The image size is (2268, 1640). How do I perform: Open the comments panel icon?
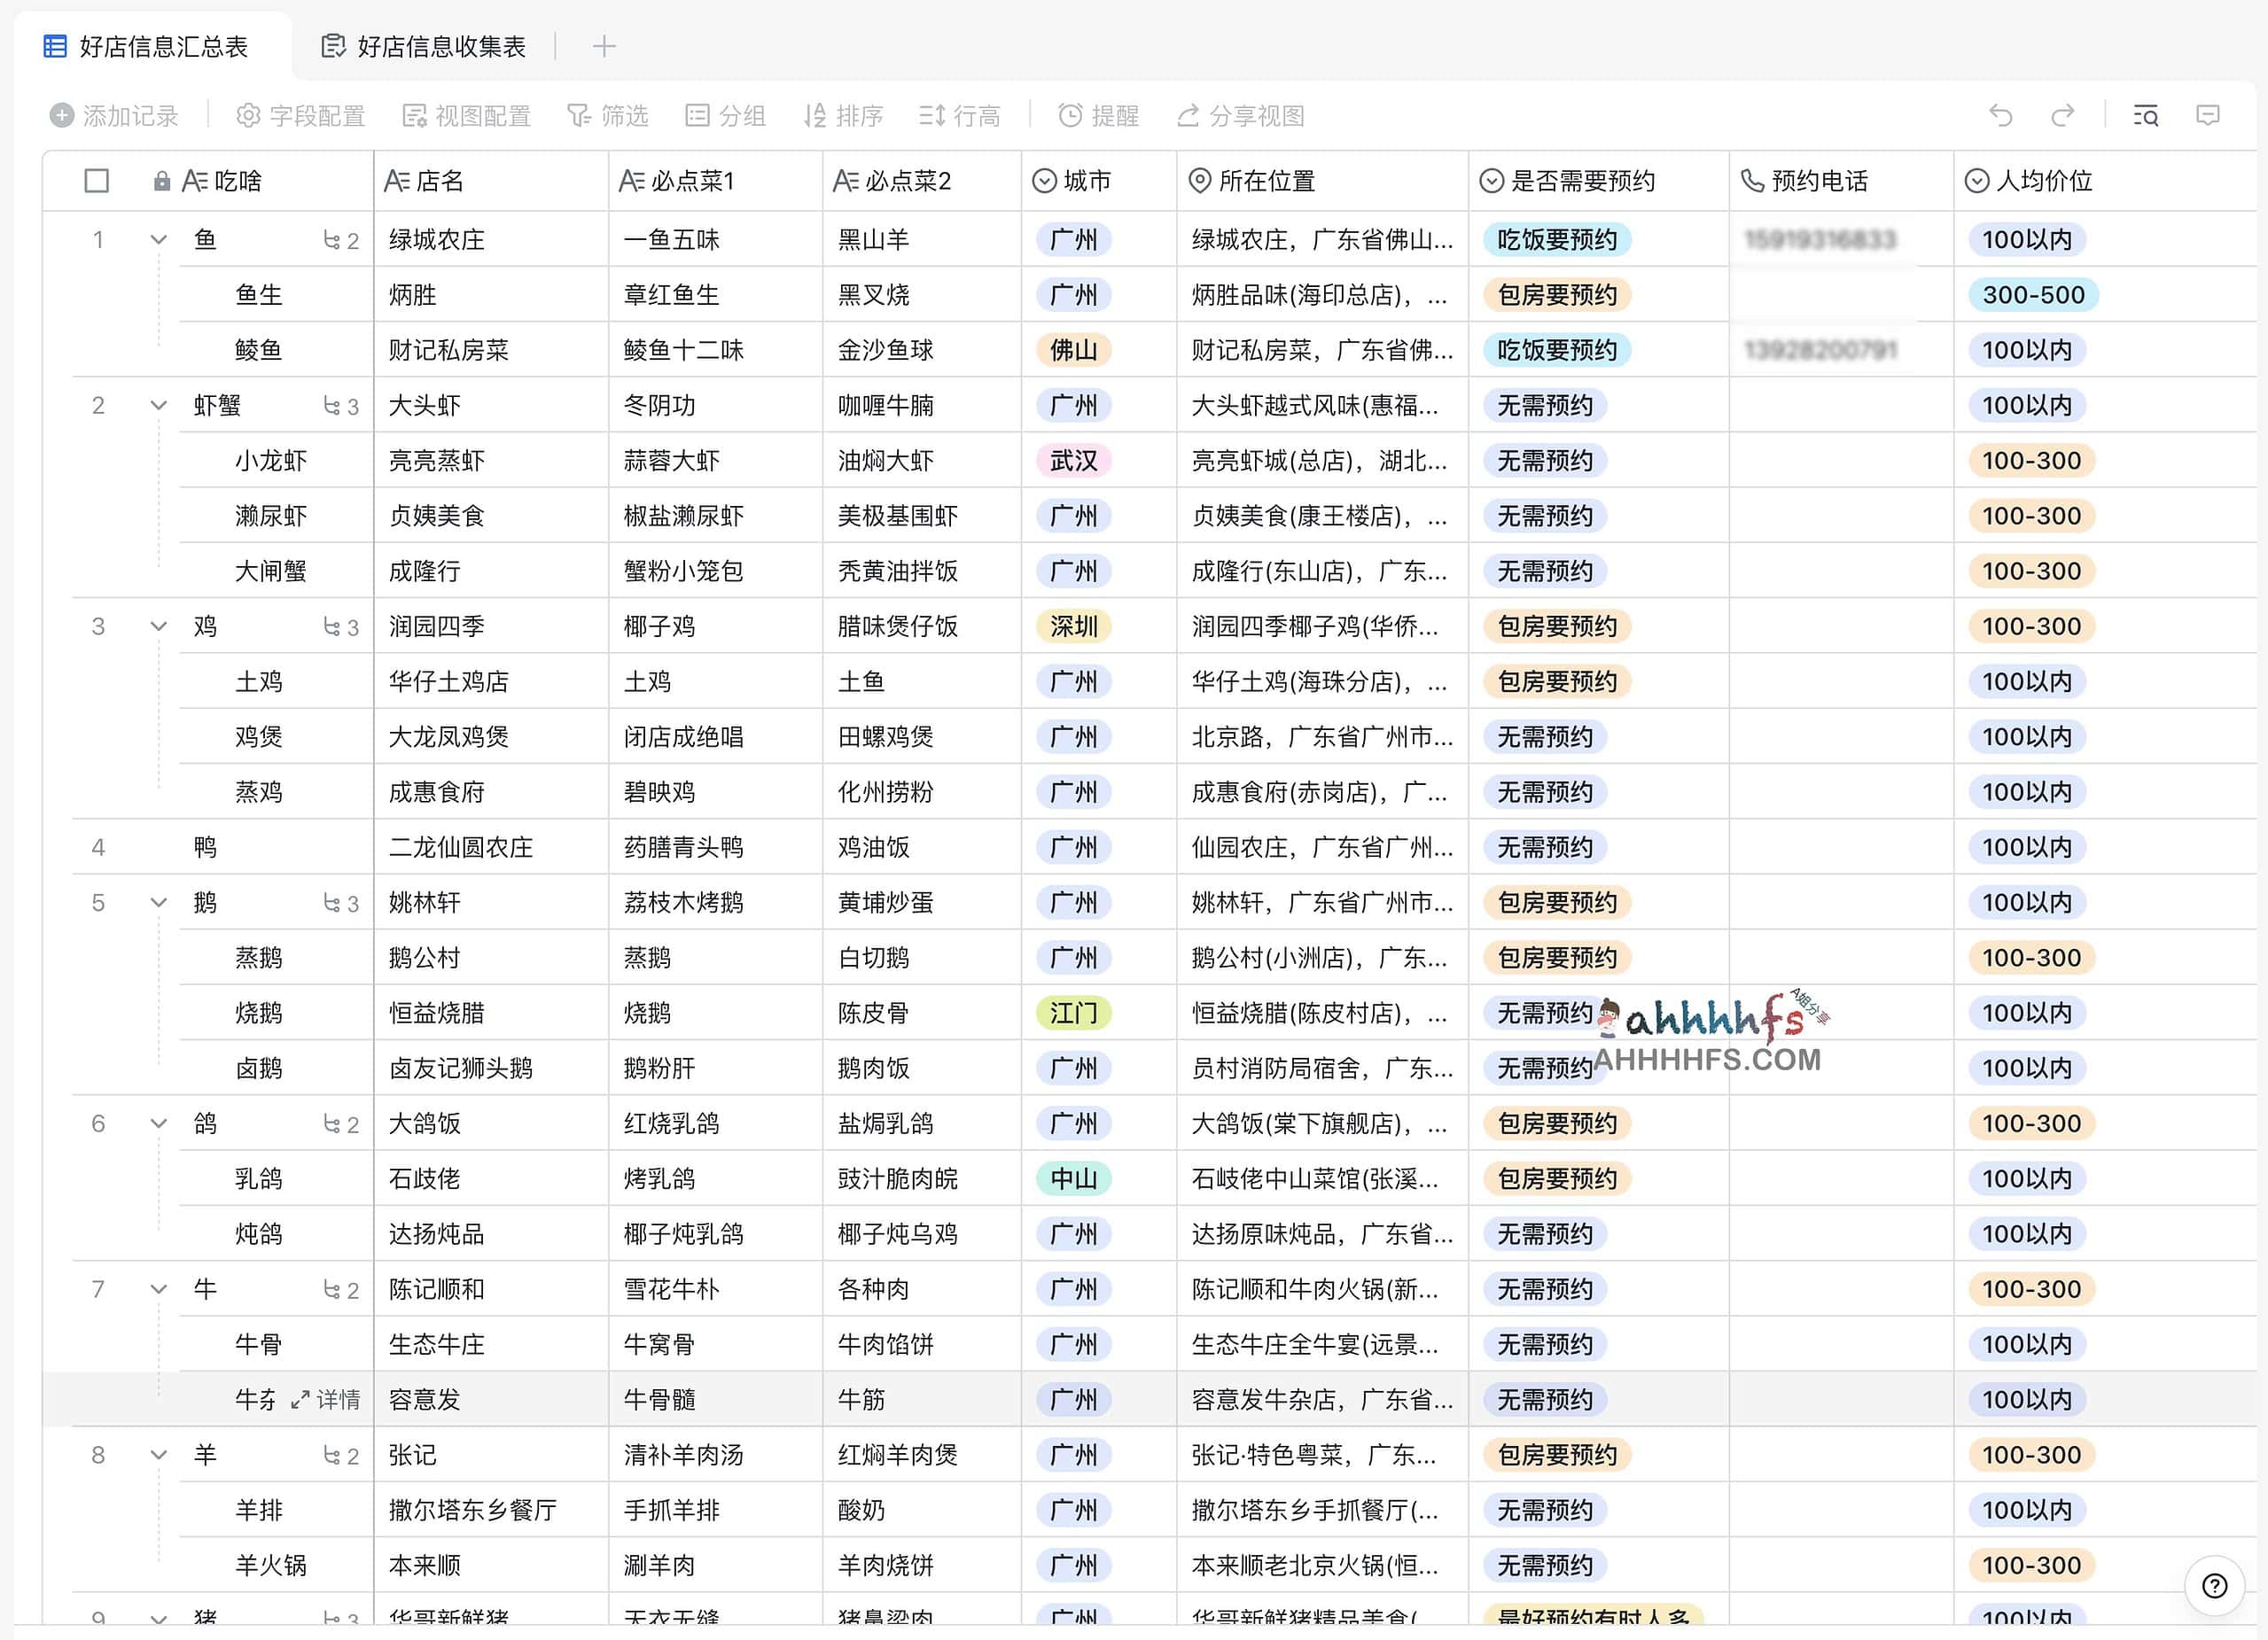(2207, 116)
